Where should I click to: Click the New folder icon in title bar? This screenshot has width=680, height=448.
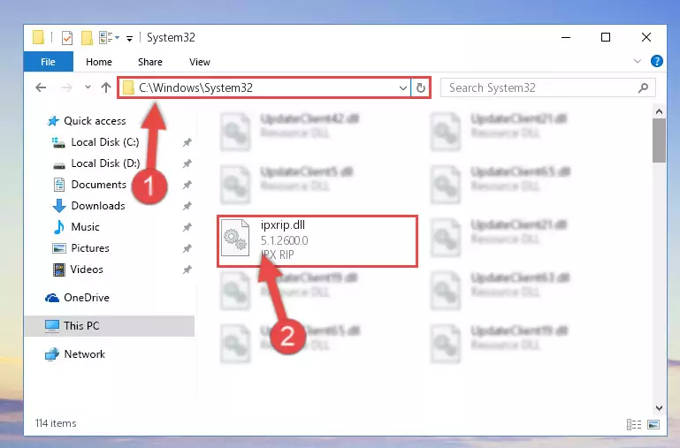[x=87, y=38]
